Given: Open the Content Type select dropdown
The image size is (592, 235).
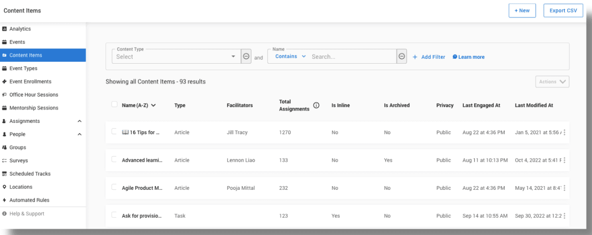Looking at the screenshot, I should [176, 57].
